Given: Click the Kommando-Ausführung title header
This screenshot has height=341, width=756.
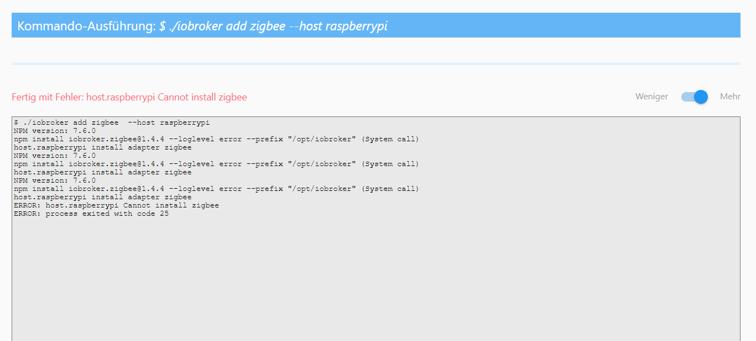Looking at the screenshot, I should [x=376, y=25].
